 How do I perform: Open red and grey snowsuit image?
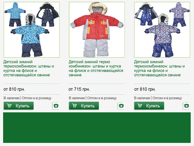point(97,30)
